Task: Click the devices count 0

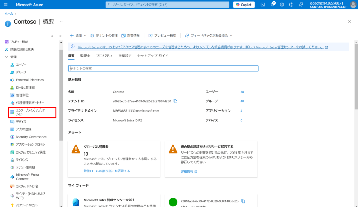Action: (241, 120)
